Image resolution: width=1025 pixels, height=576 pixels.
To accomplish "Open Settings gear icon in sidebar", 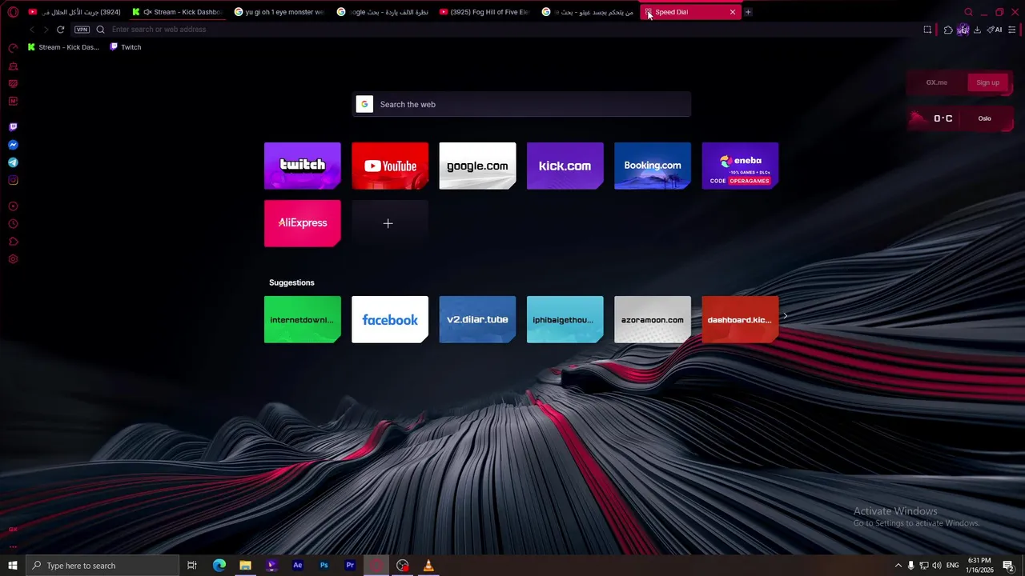I will coord(13,259).
